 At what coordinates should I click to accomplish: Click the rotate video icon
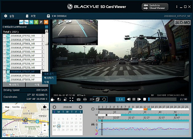pos(104,99)
